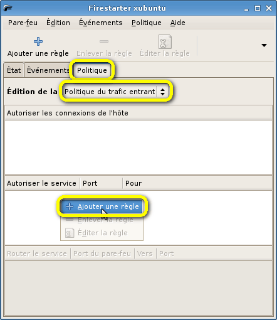The width and height of the screenshot is (277, 320).
Task: Click the empty Autoriser les connexions de l'hôte list
Action: tap(138, 147)
